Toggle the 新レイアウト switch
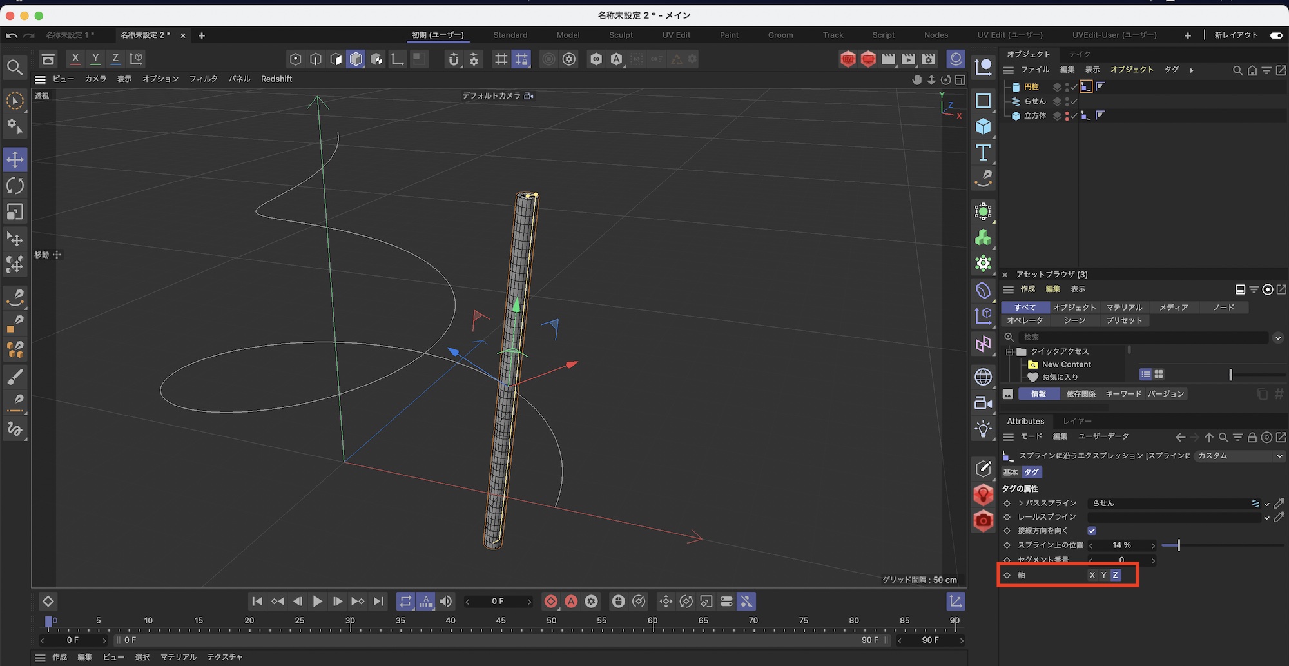This screenshot has height=666, width=1289. pos(1275,35)
